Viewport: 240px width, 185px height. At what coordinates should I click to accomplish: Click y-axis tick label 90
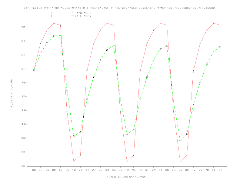(23, 27)
